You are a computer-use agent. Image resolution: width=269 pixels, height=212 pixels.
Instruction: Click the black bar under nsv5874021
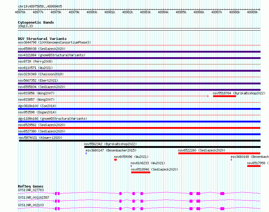tap(140, 141)
